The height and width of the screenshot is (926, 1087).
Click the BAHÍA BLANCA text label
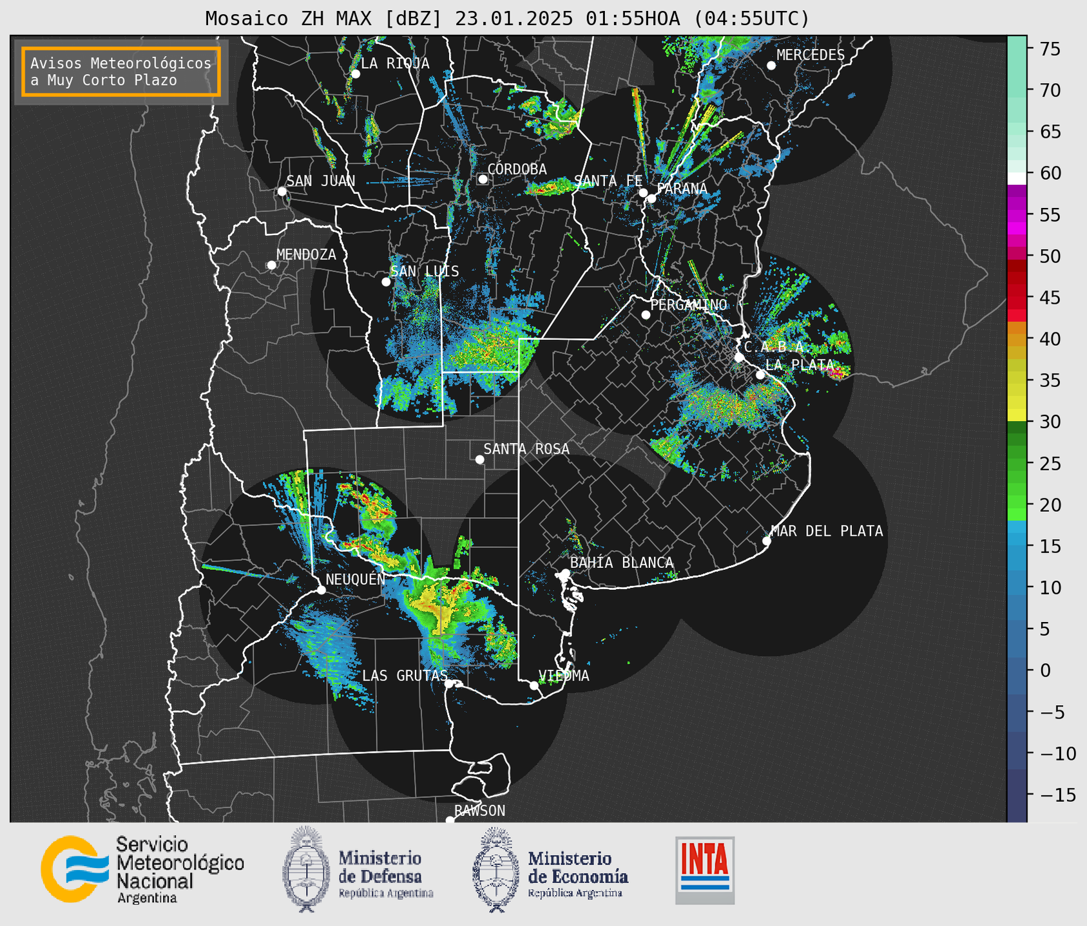coord(622,562)
